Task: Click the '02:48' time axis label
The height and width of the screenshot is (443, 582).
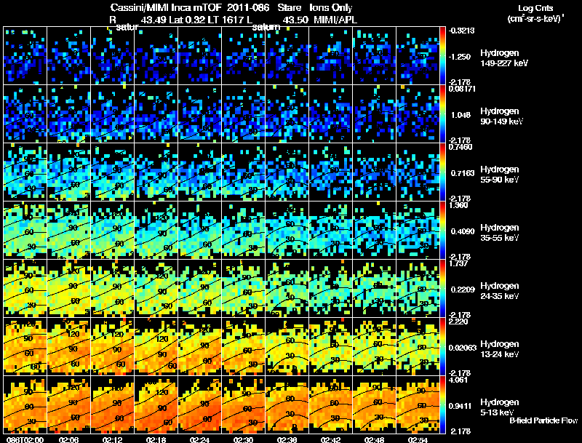Action: coord(374,439)
